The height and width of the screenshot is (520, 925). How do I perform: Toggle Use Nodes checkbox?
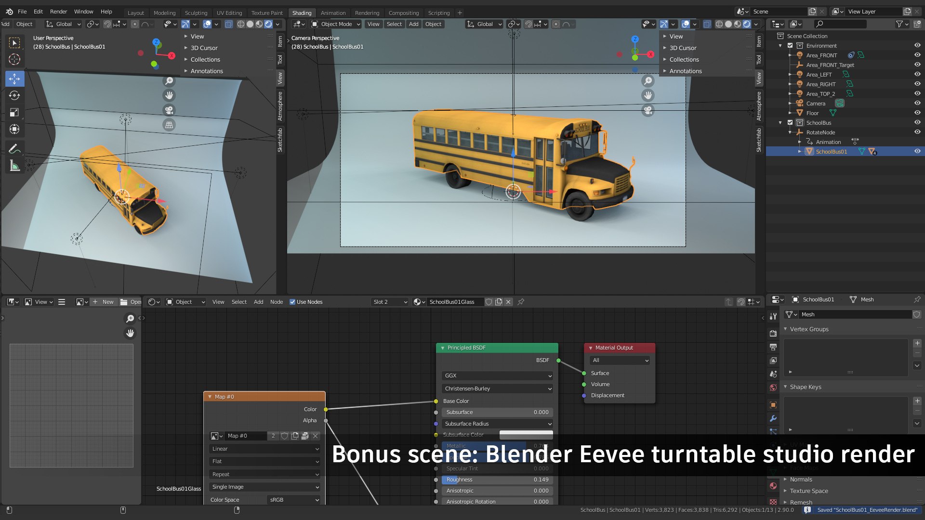point(292,302)
